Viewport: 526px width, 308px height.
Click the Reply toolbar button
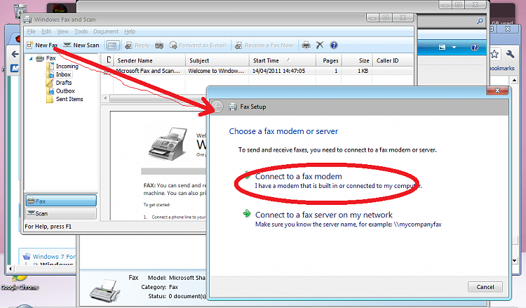click(x=137, y=46)
